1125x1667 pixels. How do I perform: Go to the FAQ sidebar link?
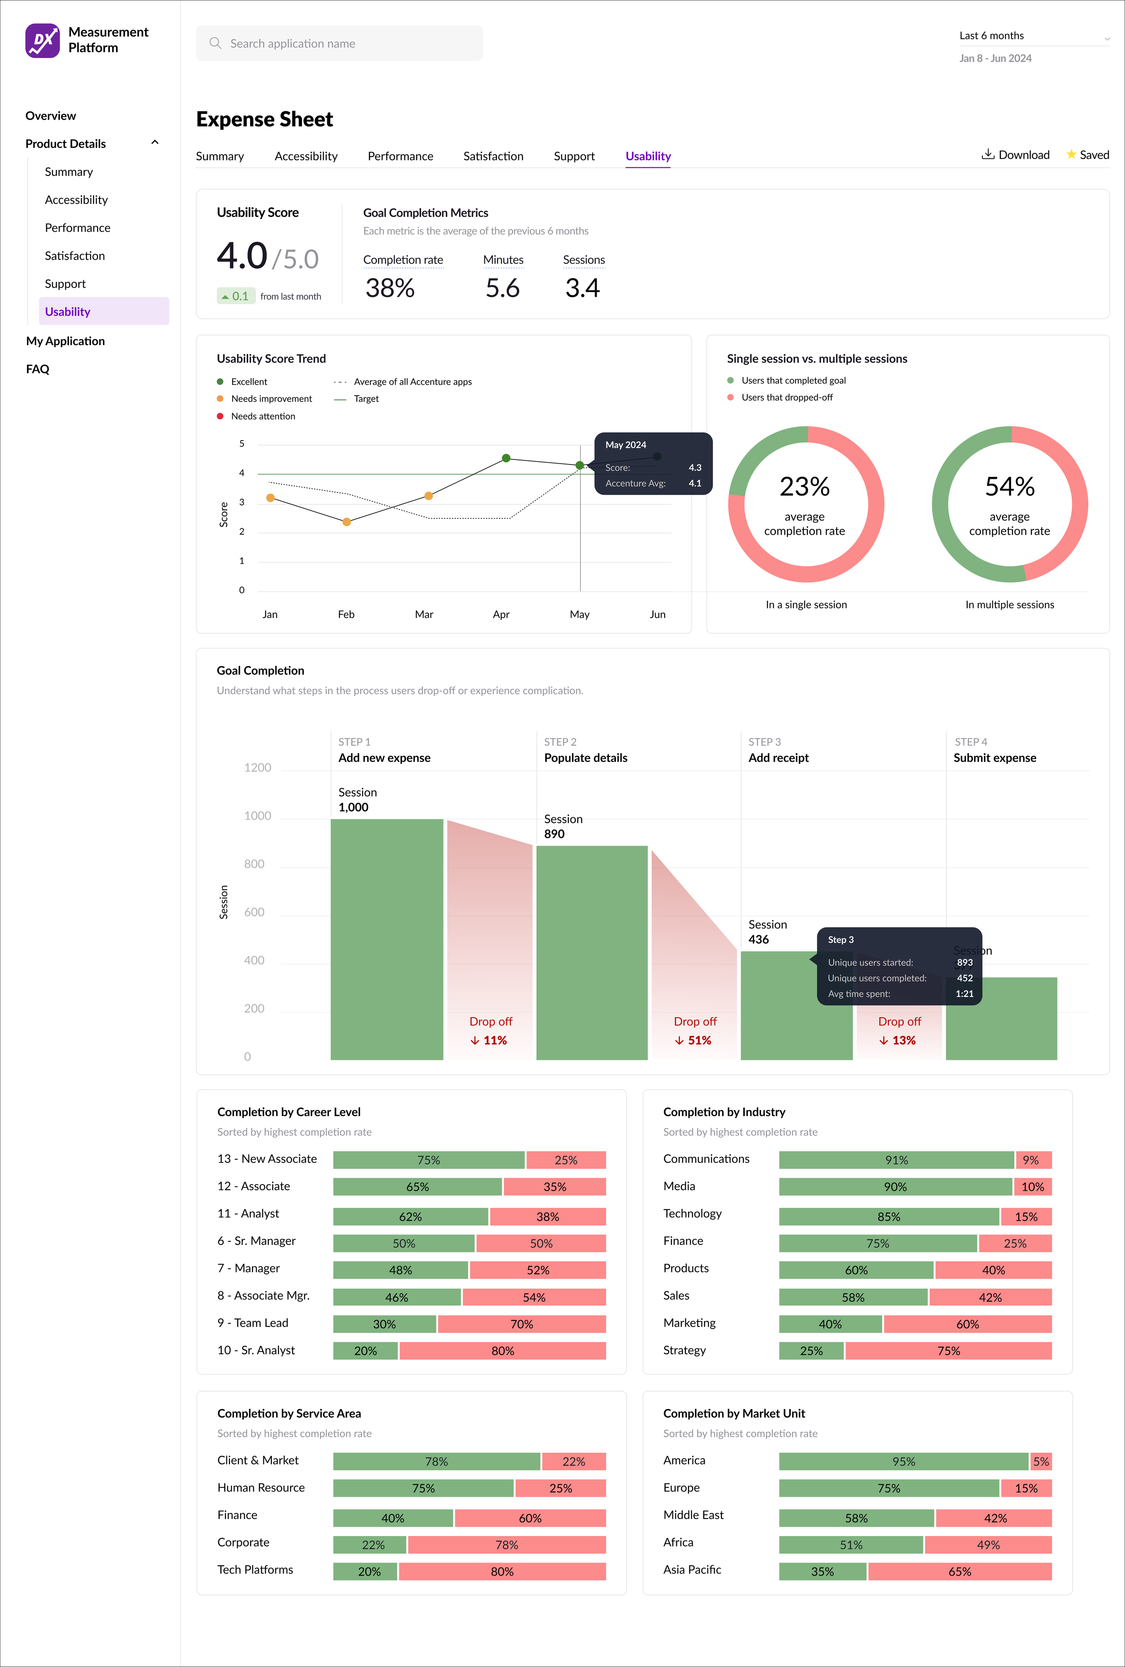[37, 369]
